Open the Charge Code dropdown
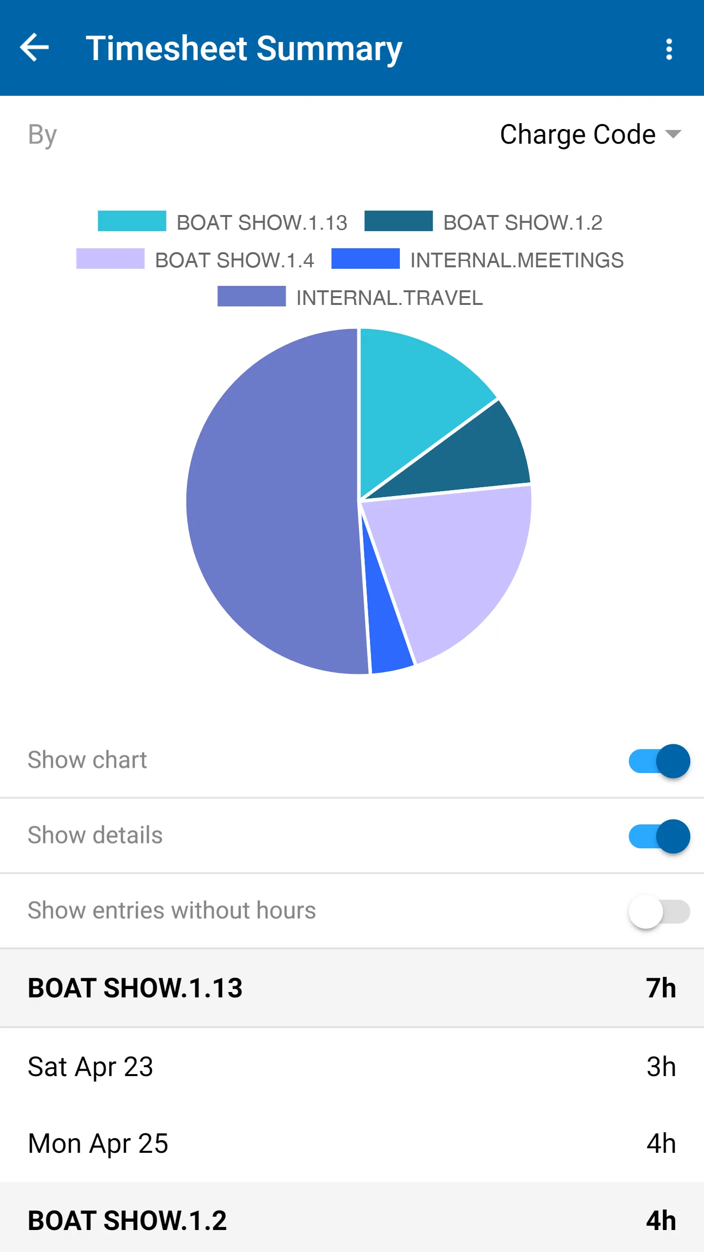The width and height of the screenshot is (704, 1252). click(590, 134)
